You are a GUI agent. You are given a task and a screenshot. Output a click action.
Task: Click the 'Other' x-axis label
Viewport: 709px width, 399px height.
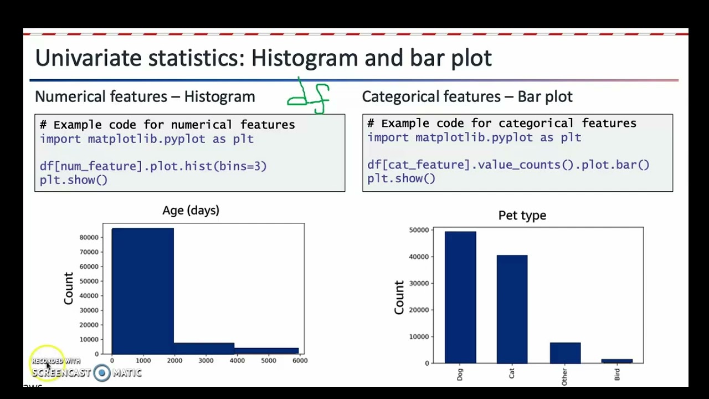564,377
